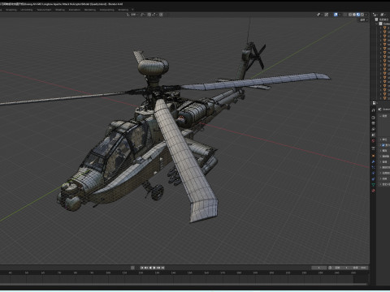390x292 pixels.
Task: Switch to the UV Editing workspace tab
Action: (x=27, y=10)
